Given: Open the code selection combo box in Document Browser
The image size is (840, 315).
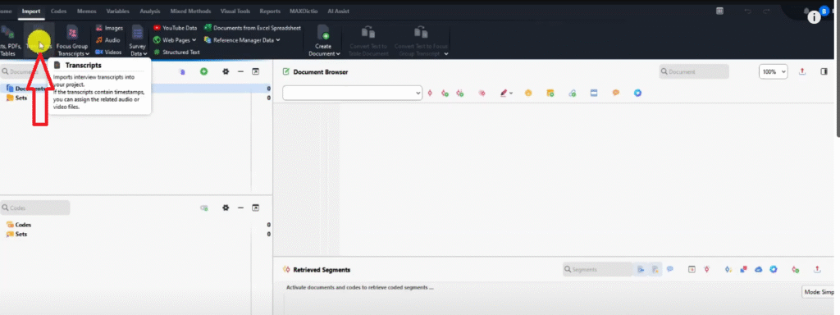Looking at the screenshot, I should coord(353,93).
